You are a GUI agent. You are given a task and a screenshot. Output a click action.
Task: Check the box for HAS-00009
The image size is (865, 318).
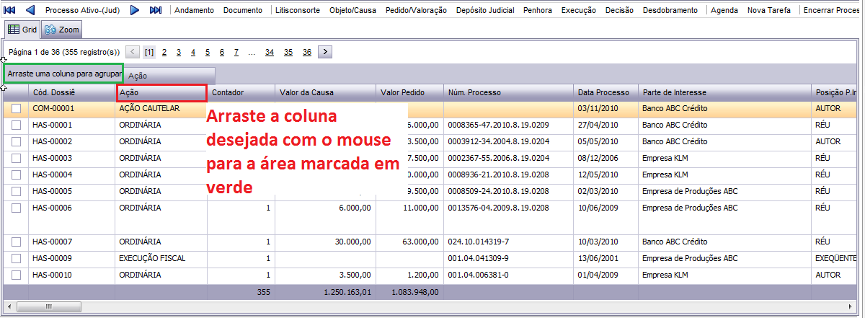click(16, 258)
